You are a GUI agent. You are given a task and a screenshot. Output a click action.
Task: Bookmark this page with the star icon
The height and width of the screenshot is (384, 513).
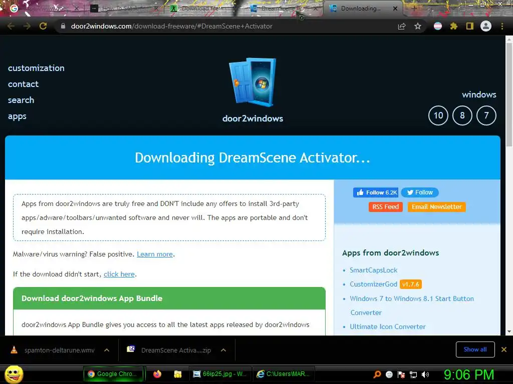417,26
